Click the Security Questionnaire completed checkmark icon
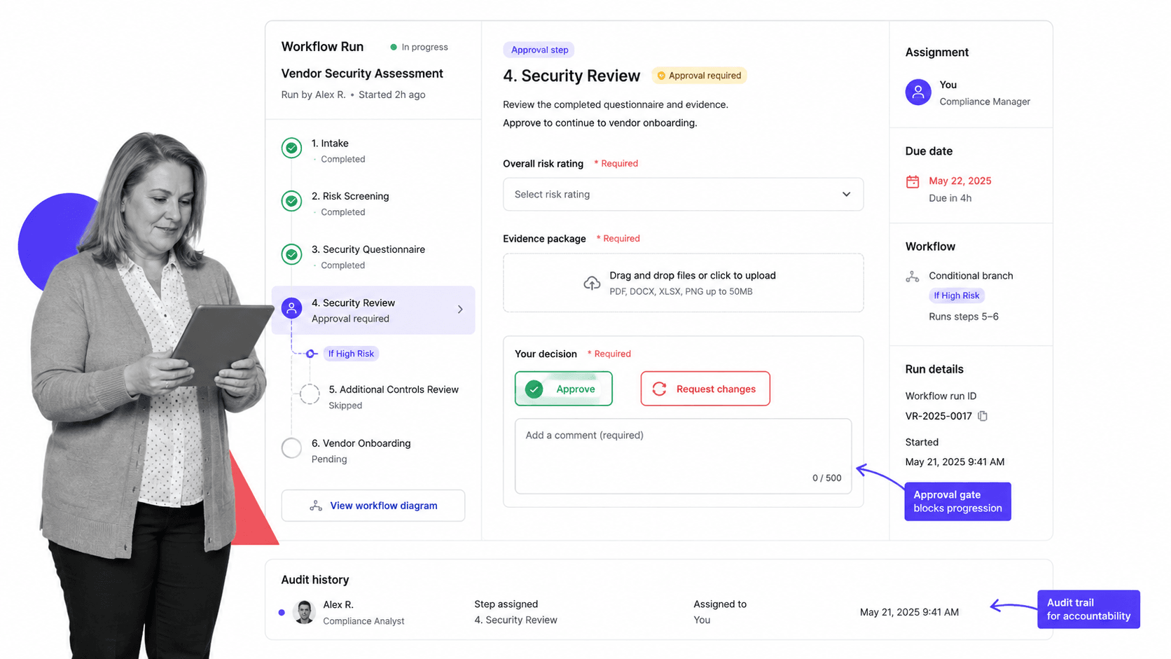This screenshot has width=1171, height=659. [x=291, y=254]
